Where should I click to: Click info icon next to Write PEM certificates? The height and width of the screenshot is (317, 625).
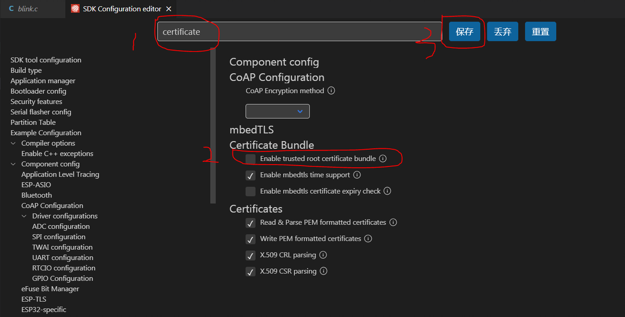(368, 239)
